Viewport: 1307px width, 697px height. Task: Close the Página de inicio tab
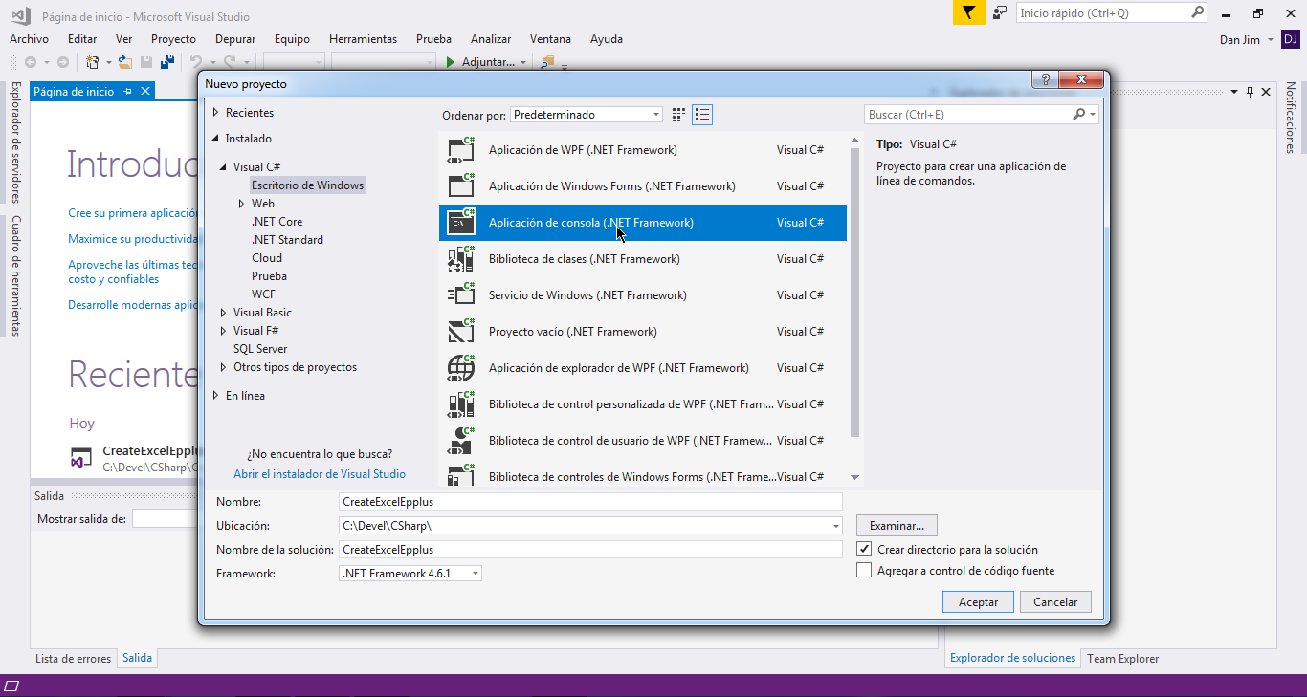[x=145, y=92]
